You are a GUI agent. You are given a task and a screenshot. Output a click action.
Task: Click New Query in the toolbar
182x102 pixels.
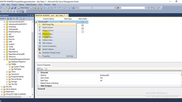point(23,8)
